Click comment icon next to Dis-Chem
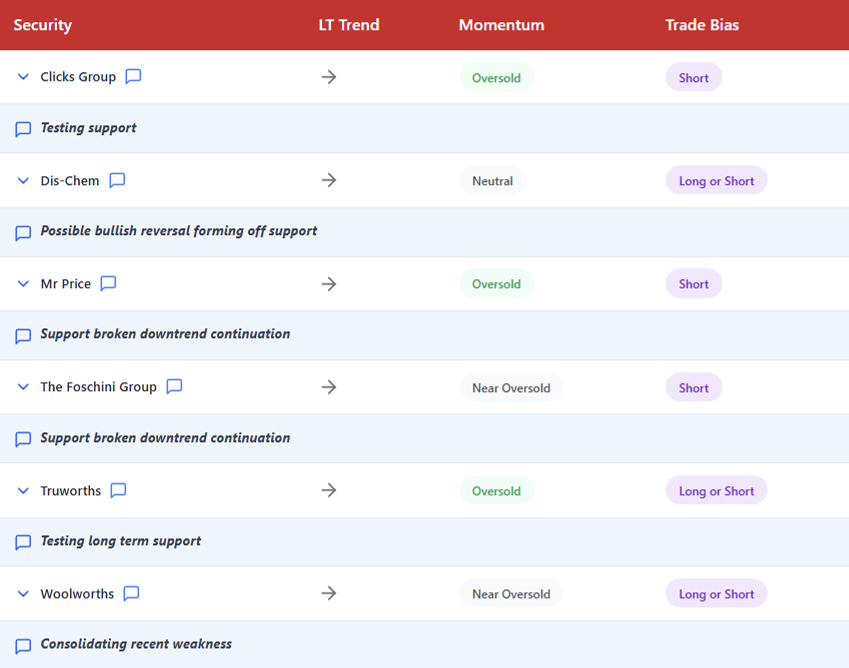 click(x=117, y=180)
